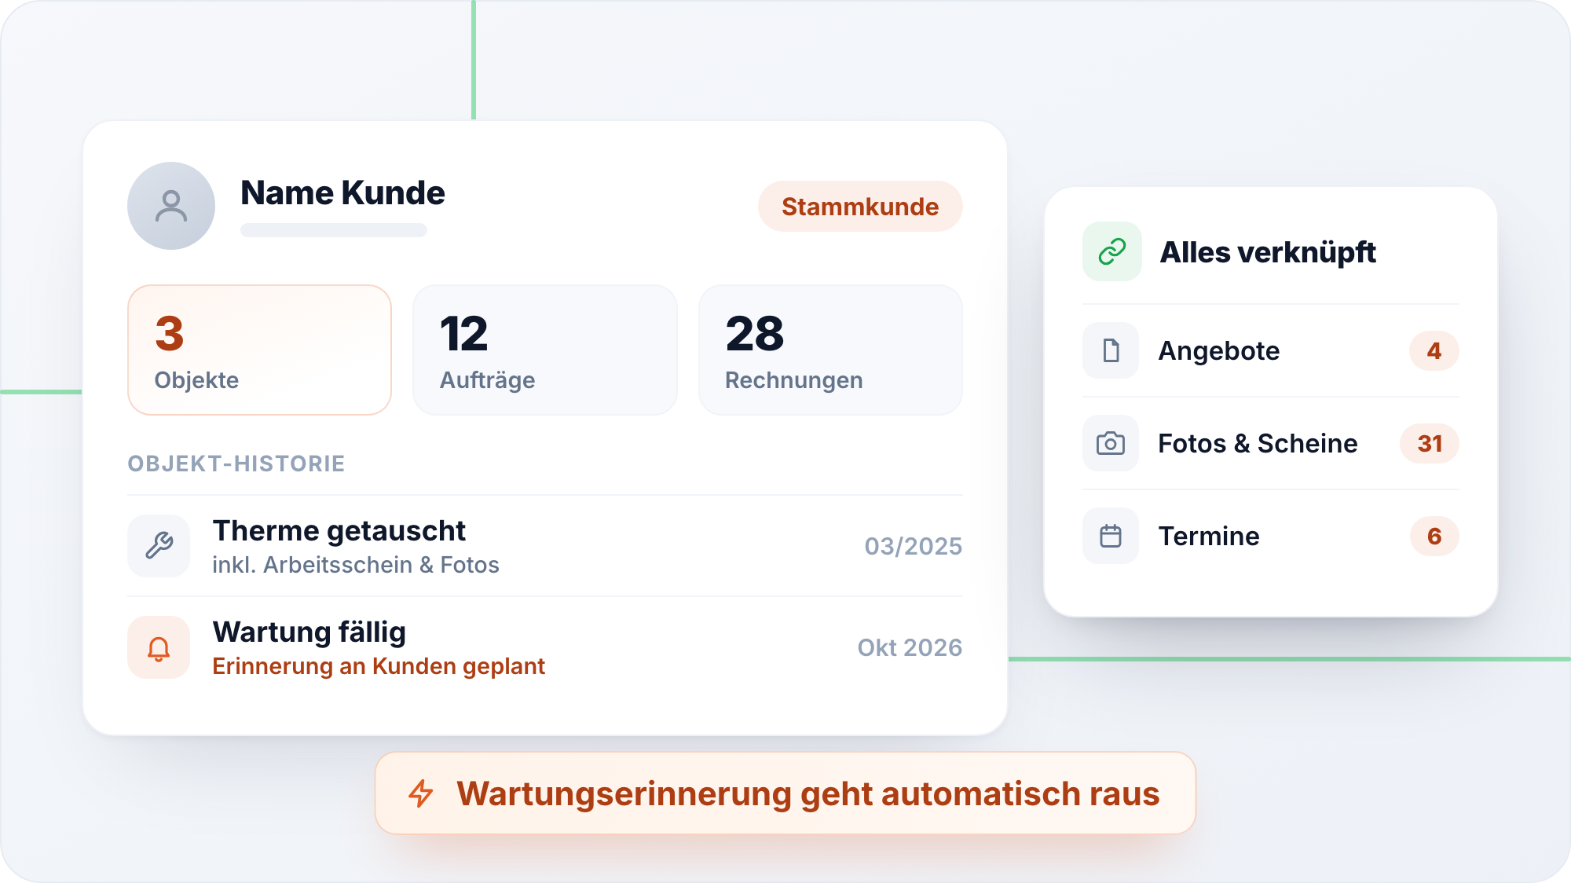
Task: Click the Termine count badge 6
Action: tap(1434, 536)
